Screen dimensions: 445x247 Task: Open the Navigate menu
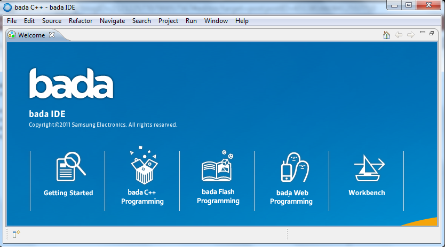tap(113, 21)
